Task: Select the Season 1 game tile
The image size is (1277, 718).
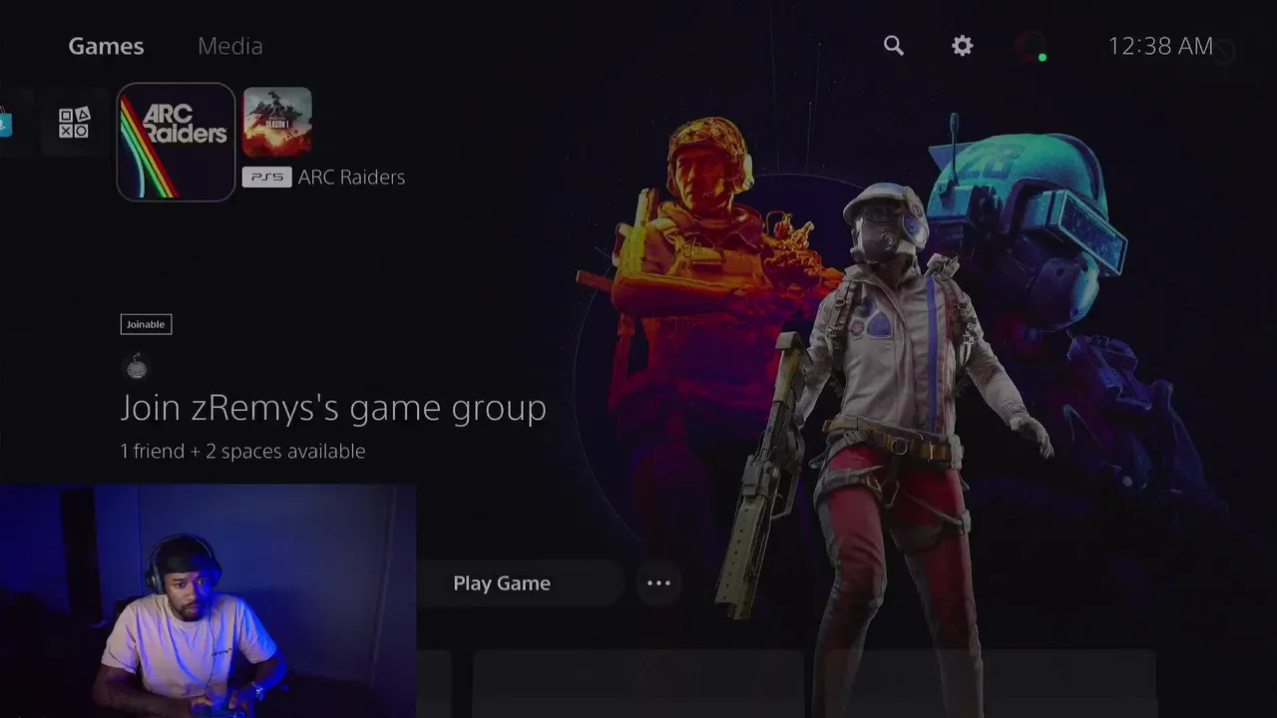Action: [277, 122]
